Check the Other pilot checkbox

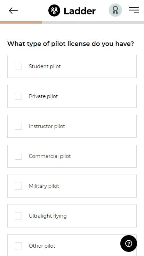tap(18, 246)
